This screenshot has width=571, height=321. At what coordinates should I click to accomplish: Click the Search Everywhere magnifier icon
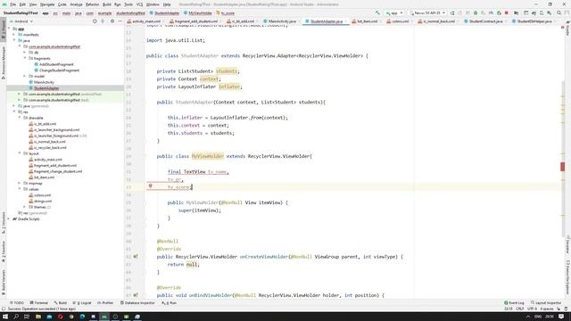[x=559, y=12]
